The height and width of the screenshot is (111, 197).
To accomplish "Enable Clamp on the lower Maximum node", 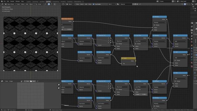I will (117, 89).
